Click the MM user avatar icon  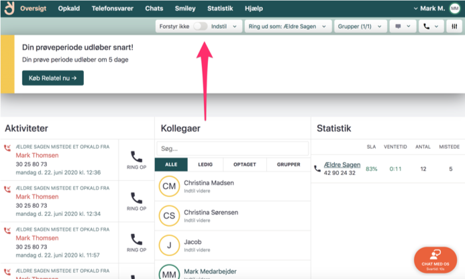[x=454, y=9]
